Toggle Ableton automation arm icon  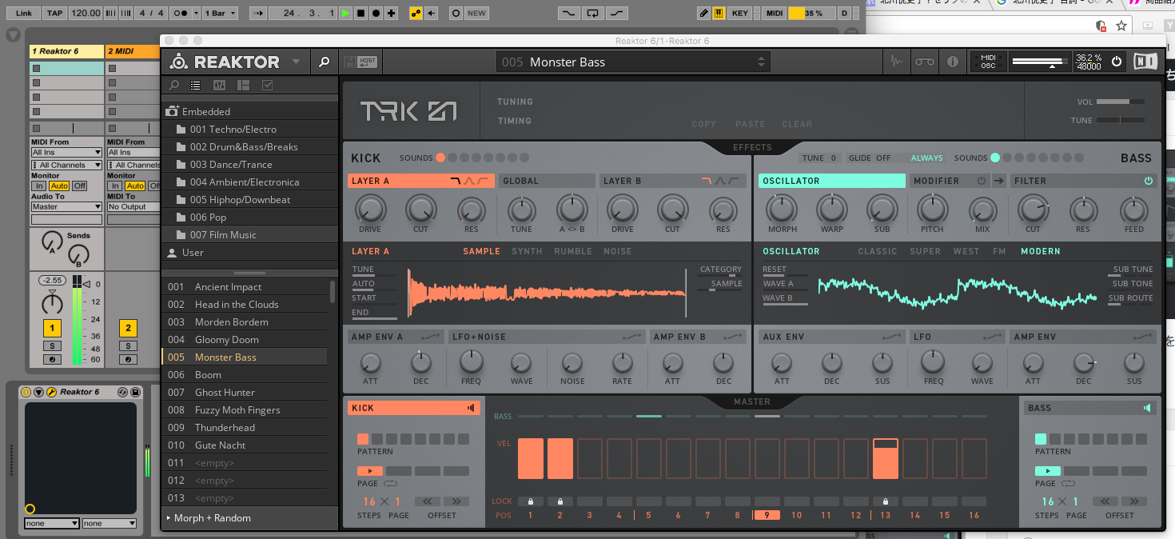(x=415, y=14)
